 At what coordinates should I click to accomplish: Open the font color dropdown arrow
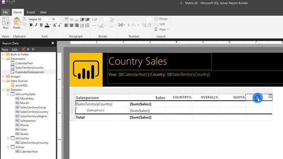click(50, 25)
